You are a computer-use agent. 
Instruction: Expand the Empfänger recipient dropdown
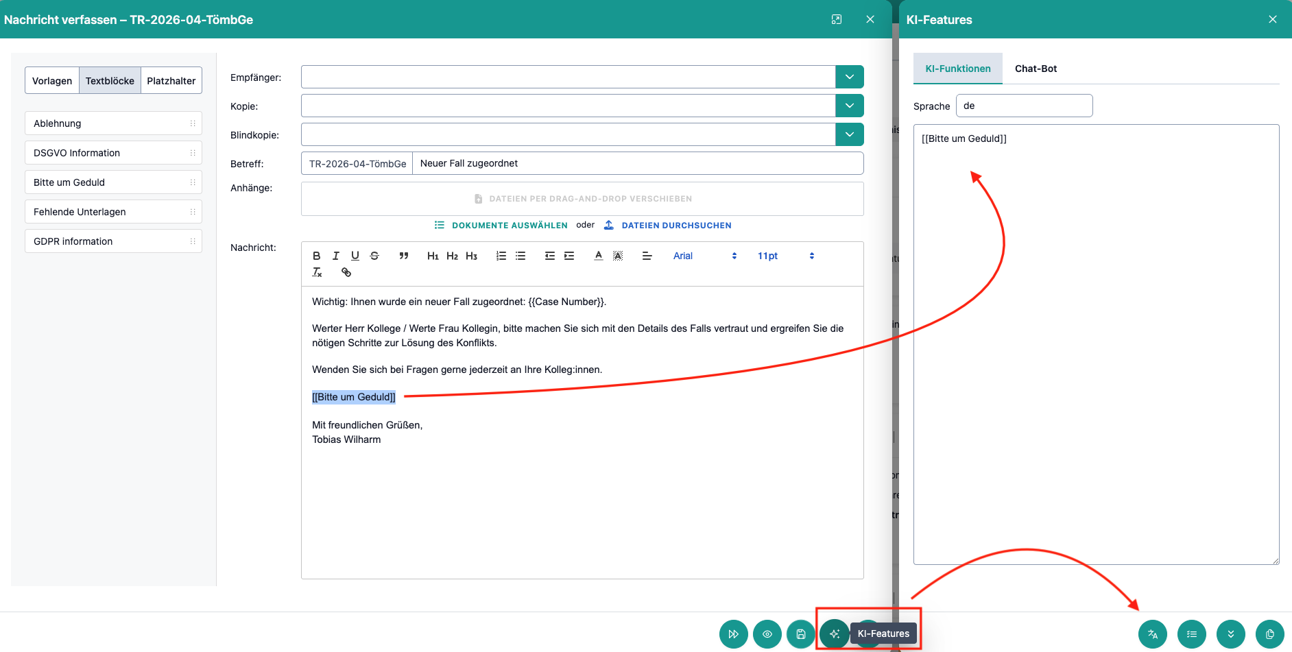(850, 77)
